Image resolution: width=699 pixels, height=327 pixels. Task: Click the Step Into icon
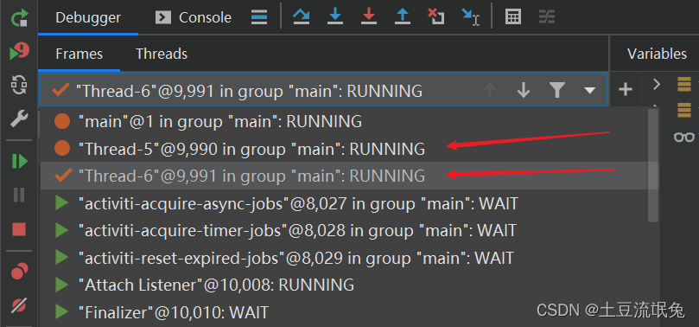point(334,17)
